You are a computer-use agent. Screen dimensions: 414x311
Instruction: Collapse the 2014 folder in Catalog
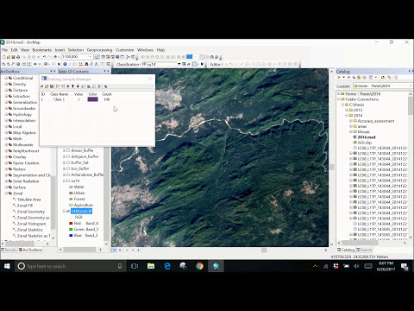pyautogui.click(x=347, y=116)
